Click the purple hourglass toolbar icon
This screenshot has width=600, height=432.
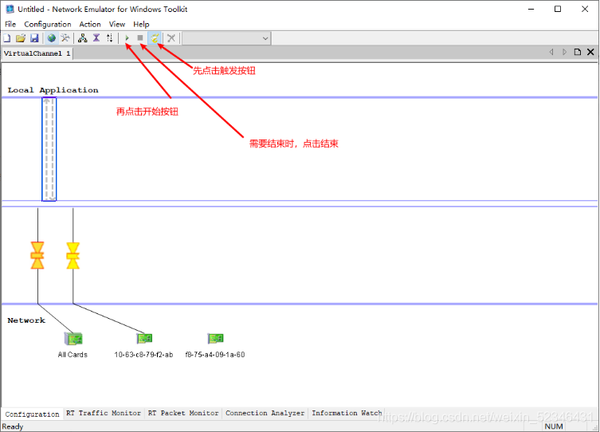pyautogui.click(x=96, y=38)
